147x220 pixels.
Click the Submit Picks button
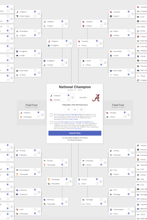tap(75, 133)
